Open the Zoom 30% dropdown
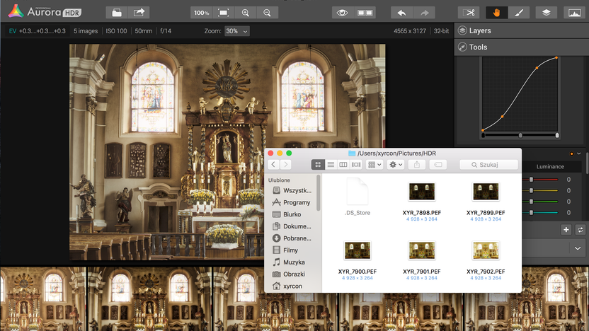 click(x=236, y=31)
